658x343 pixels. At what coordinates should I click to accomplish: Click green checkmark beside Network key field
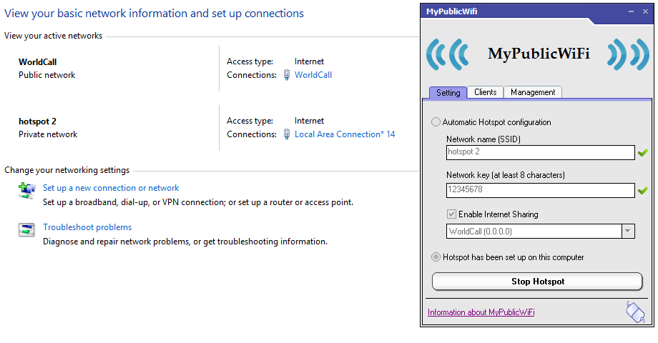(x=642, y=191)
